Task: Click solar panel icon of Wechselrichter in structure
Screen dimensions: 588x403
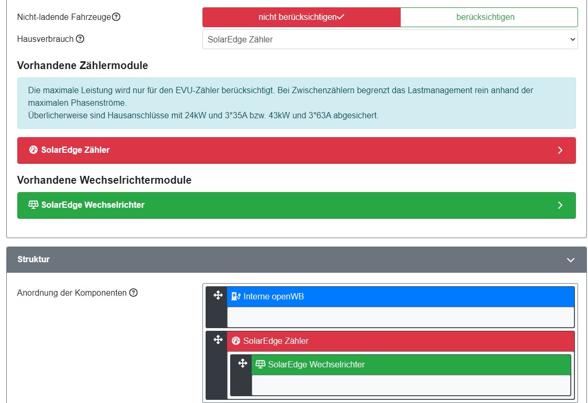Action: (x=260, y=364)
